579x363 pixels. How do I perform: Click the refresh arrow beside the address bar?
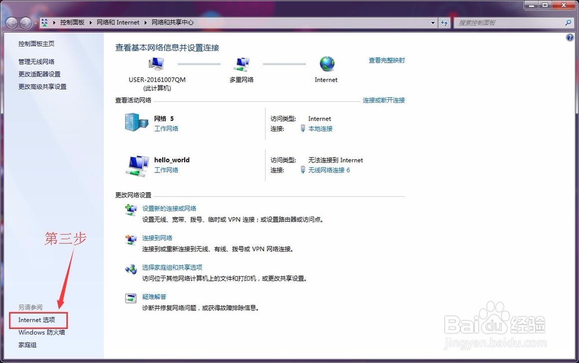tap(445, 23)
